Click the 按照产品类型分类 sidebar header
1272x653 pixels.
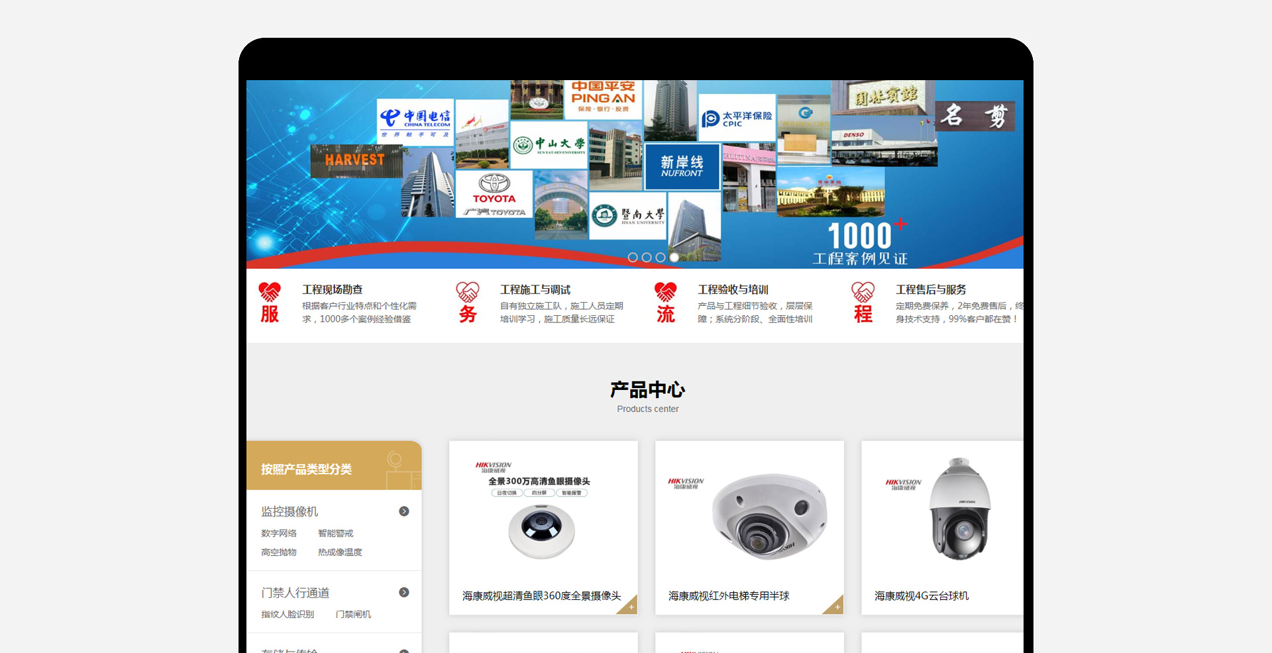click(334, 466)
